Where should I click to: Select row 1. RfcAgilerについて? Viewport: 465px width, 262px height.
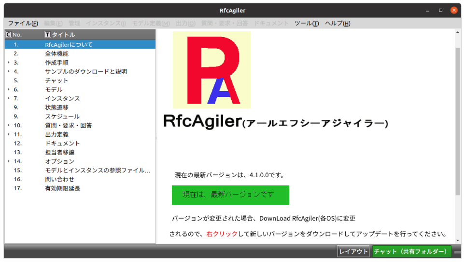tap(80, 45)
